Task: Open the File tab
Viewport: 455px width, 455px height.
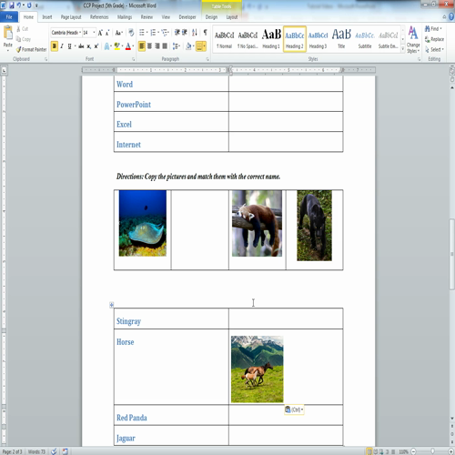Action: pos(9,17)
